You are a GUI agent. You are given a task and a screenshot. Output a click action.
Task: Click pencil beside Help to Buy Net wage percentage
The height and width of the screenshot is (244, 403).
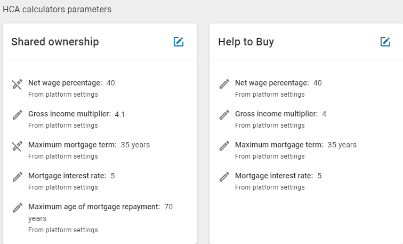(x=224, y=84)
